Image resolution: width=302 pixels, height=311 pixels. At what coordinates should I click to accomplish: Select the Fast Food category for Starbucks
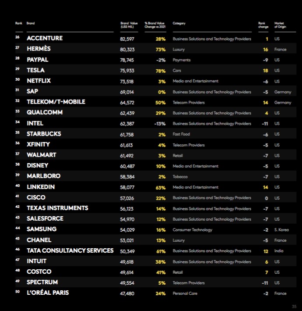pos(181,134)
